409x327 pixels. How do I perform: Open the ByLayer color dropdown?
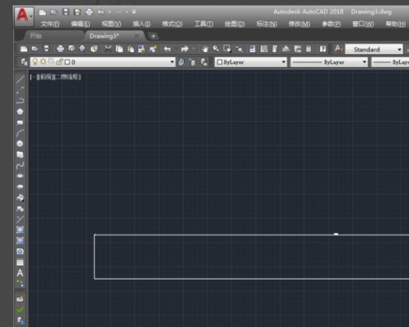251,62
